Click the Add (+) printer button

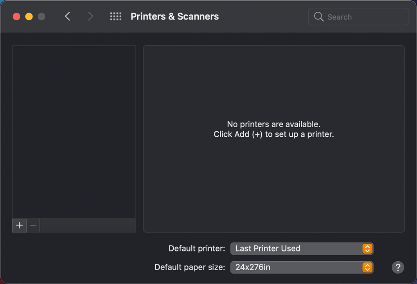coord(19,225)
